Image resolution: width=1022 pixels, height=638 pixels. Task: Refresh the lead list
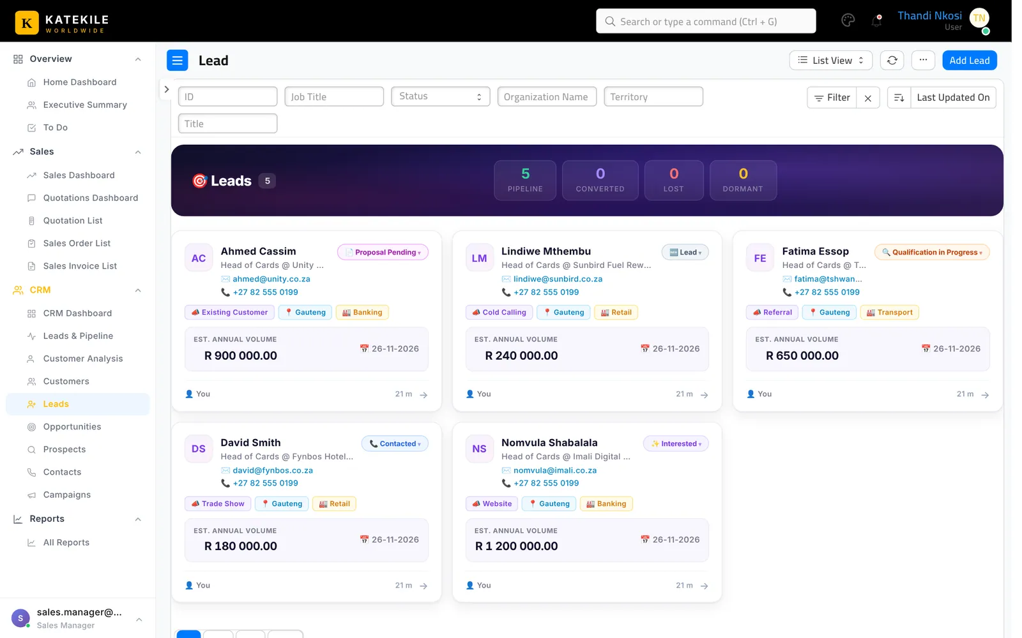892,61
